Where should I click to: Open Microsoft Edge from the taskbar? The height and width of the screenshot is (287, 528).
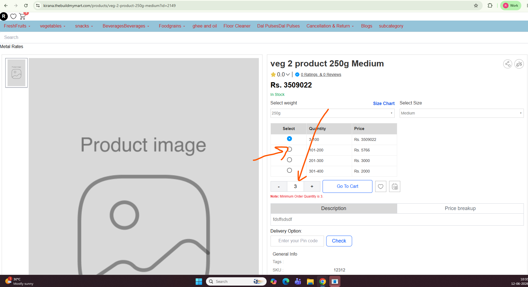(x=286, y=281)
